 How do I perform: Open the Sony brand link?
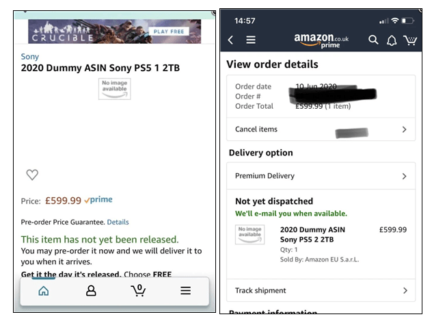[x=30, y=57]
